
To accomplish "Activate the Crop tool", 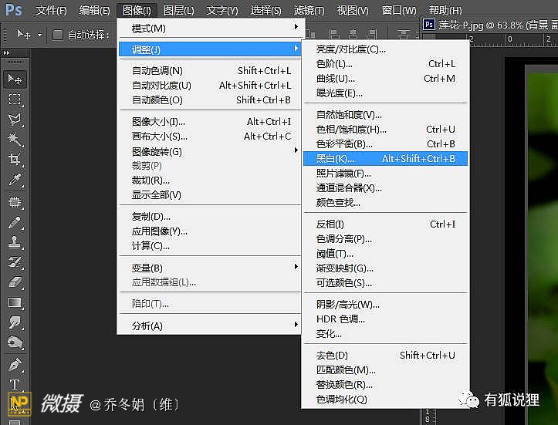I will 14,159.
